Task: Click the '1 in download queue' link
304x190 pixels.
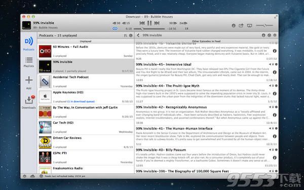Action: tap(81, 101)
